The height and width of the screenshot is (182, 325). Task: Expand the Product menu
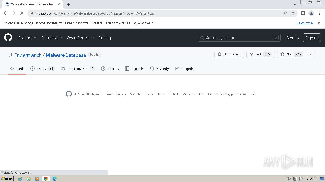[x=27, y=38]
